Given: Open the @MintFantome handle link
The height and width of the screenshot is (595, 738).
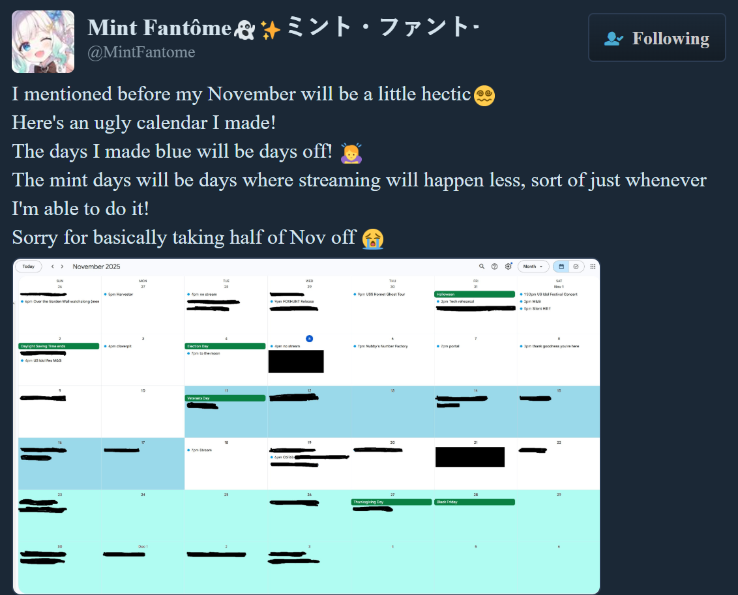Looking at the screenshot, I should pyautogui.click(x=141, y=52).
